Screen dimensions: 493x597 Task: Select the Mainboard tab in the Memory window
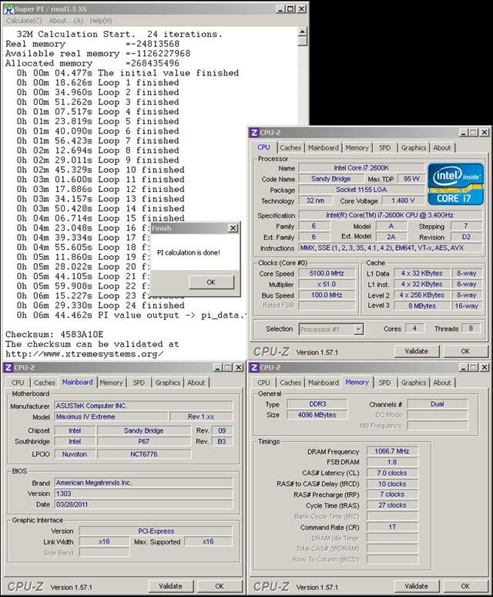point(323,383)
